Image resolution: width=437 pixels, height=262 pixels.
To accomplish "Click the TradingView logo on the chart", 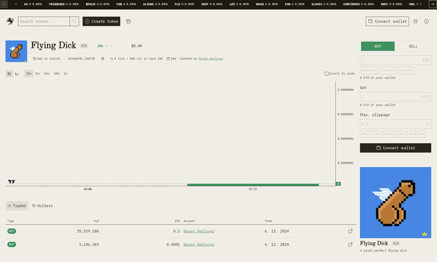I will pyautogui.click(x=10, y=182).
